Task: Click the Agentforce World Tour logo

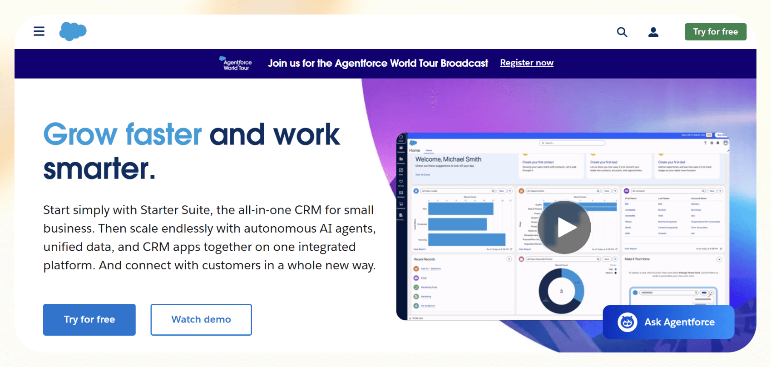Action: (x=236, y=64)
